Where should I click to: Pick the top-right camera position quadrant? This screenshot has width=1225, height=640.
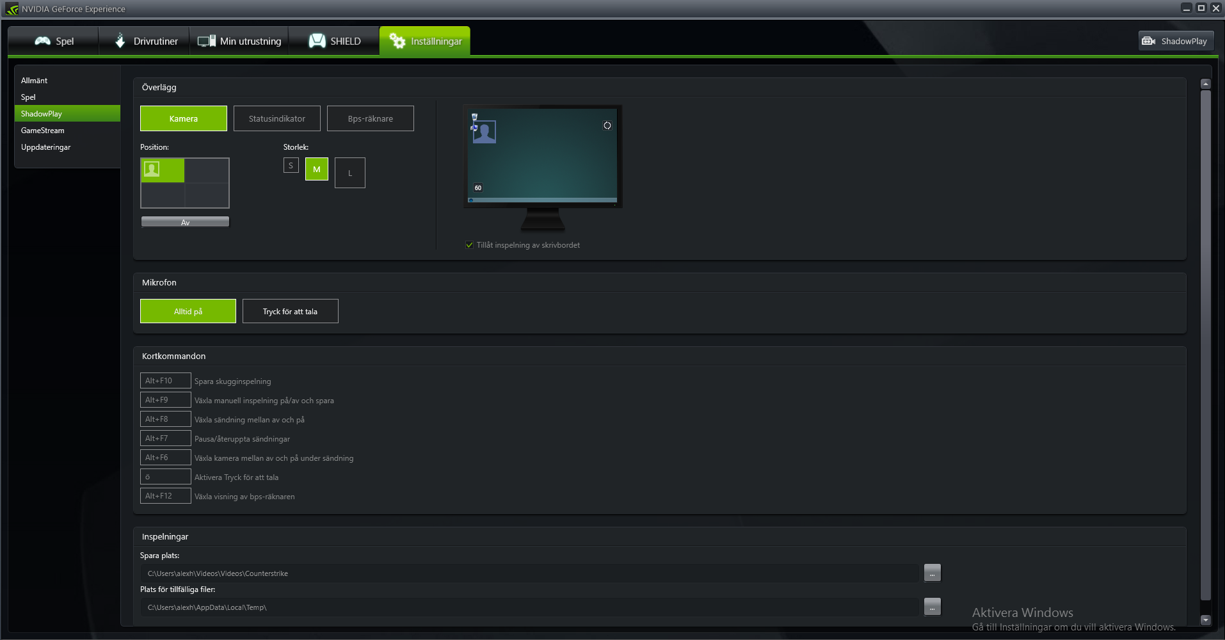tap(207, 170)
